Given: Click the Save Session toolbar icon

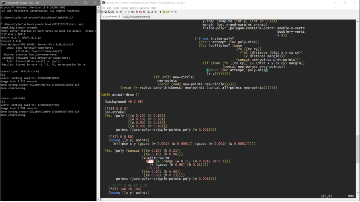Looking at the screenshot, I should click(152, 12).
